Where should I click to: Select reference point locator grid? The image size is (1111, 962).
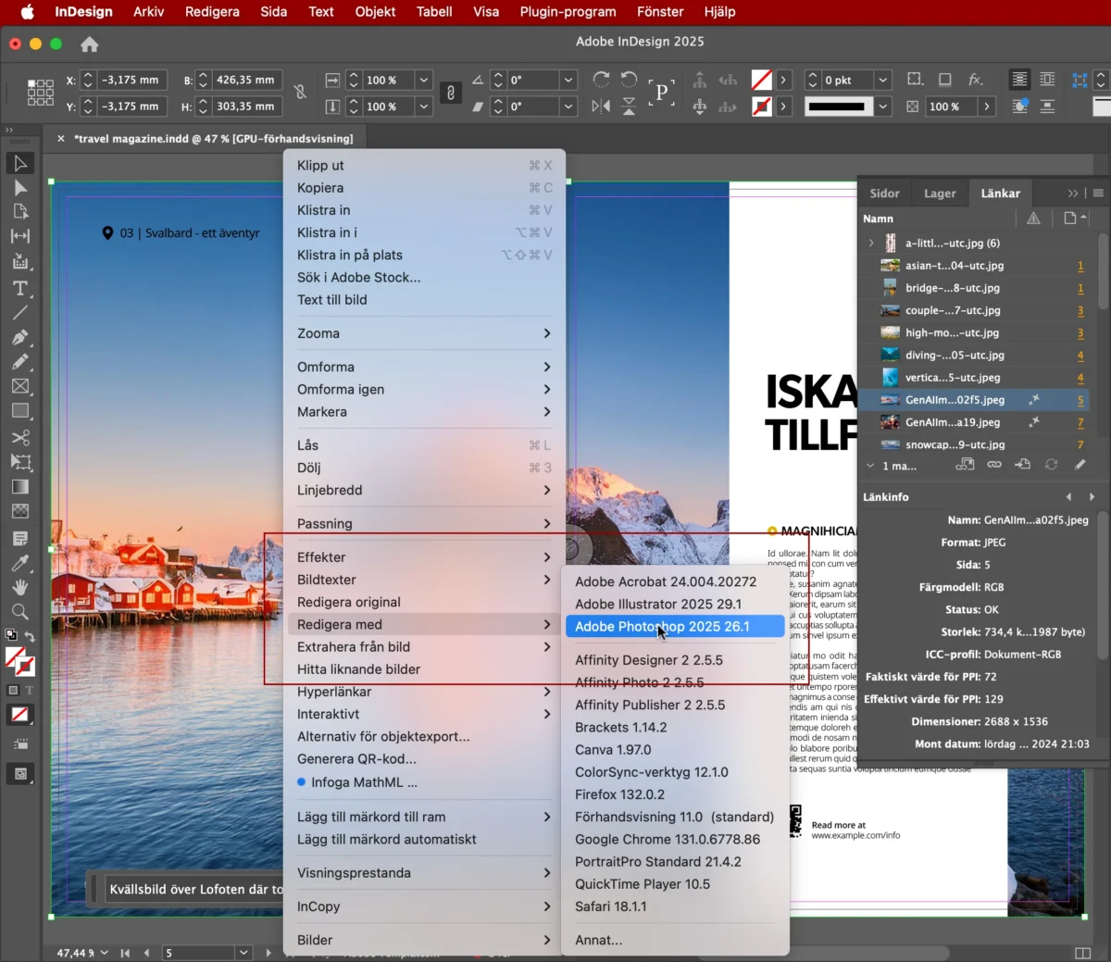pyautogui.click(x=40, y=93)
